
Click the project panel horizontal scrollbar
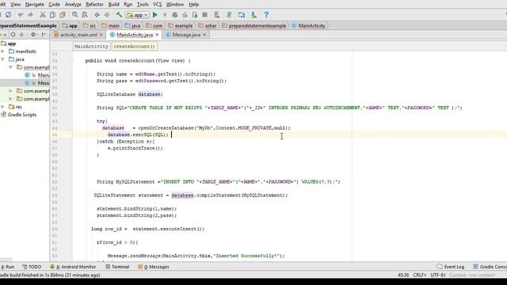pos(6,260)
